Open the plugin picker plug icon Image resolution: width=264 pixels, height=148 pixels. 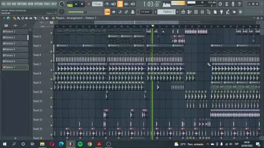pos(222,12)
